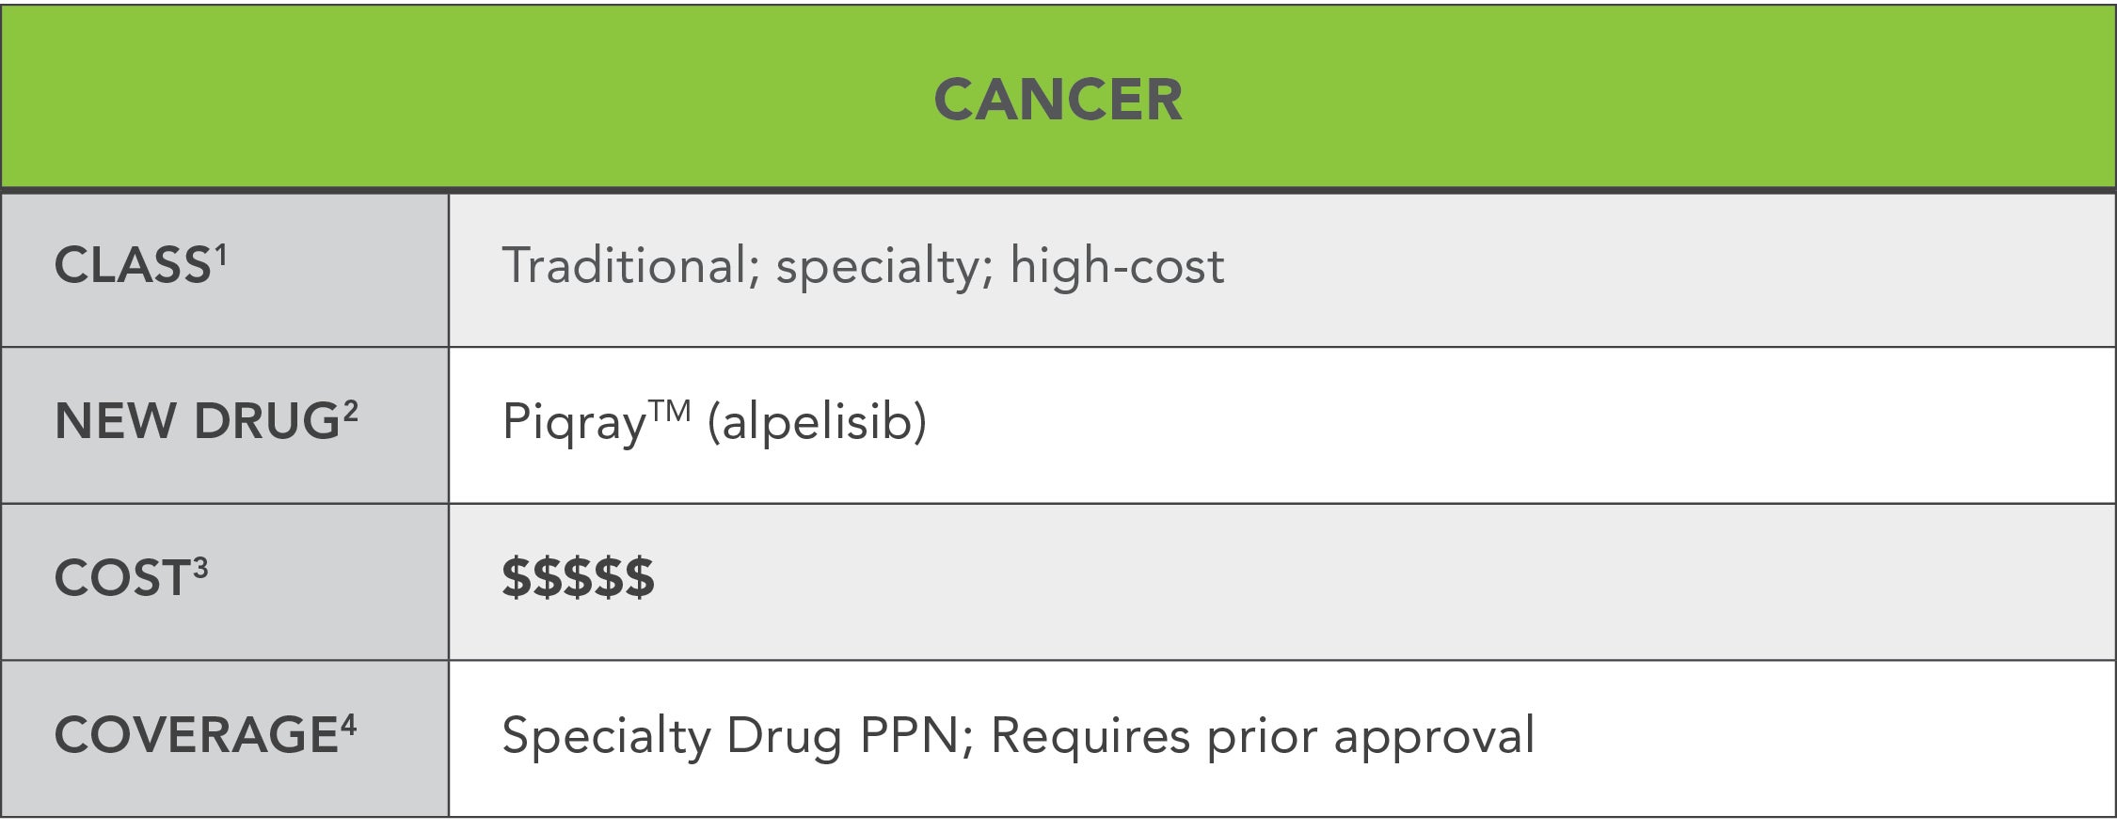Select the Piqray (alpelisib) drug name
The image size is (2117, 831).
(714, 421)
